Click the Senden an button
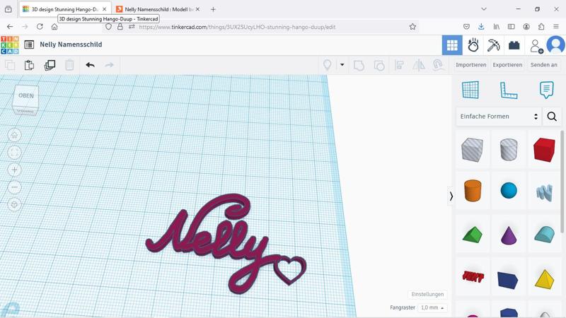The height and width of the screenshot is (318, 566). [544, 65]
